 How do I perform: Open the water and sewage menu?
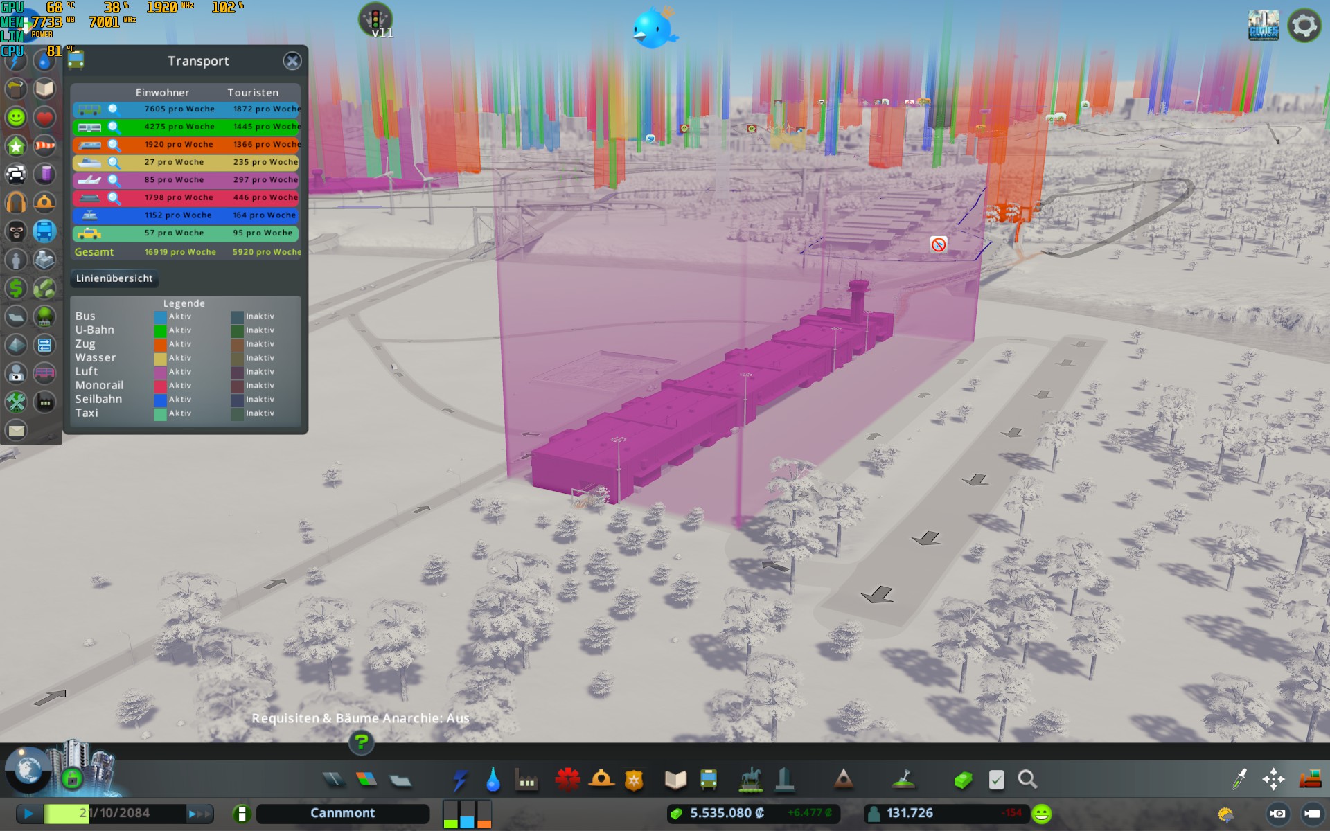click(x=493, y=780)
